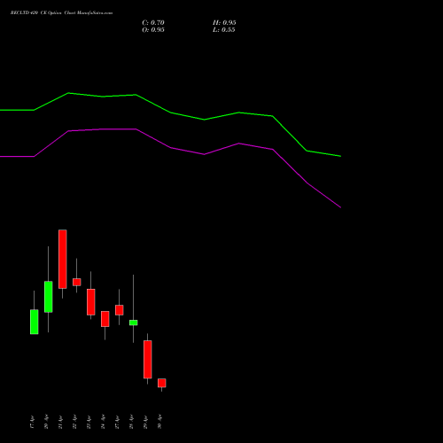
Task: Click the open value "O: 0.95"
Action: click(153, 30)
